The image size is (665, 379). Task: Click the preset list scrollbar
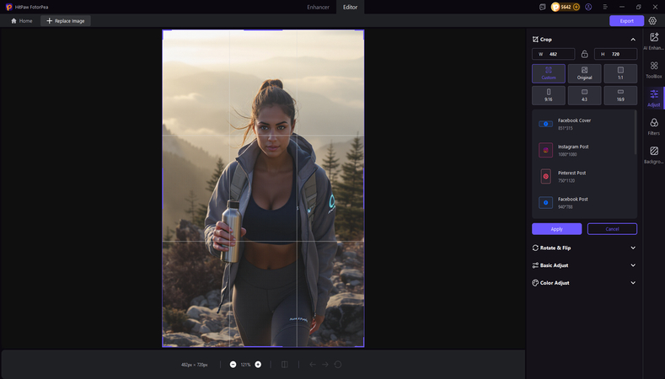click(636, 132)
